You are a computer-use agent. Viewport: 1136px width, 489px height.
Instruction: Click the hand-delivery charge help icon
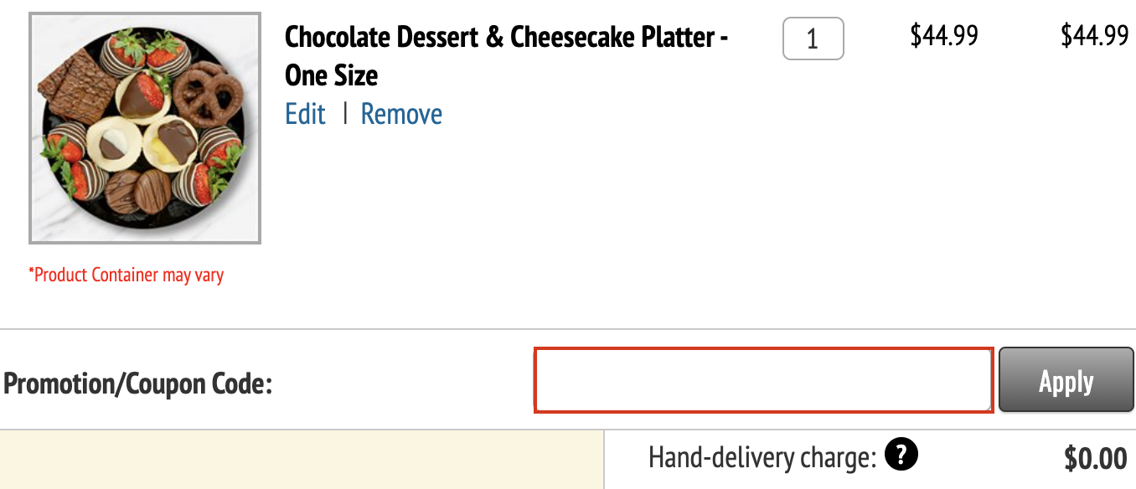[901, 455]
